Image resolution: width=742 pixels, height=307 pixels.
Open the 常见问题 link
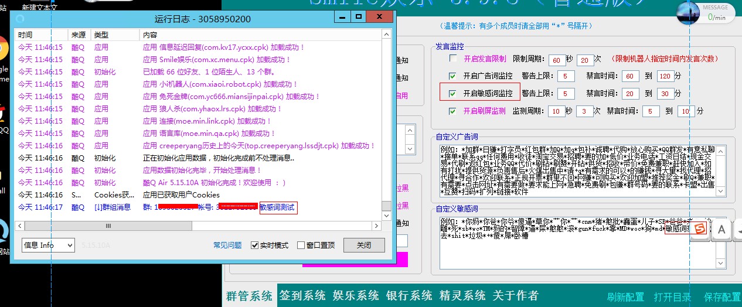pyautogui.click(x=227, y=245)
